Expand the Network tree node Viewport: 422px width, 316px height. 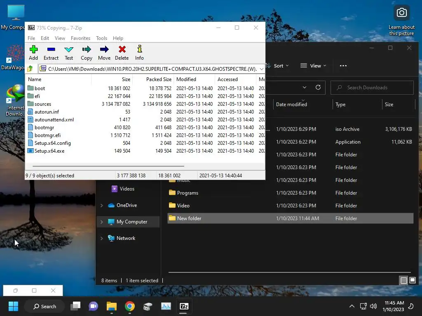click(x=102, y=238)
